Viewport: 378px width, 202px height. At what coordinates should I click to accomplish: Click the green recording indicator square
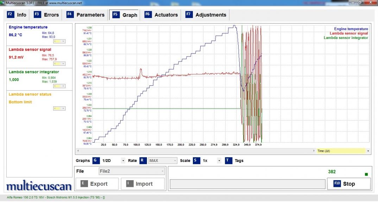(366, 174)
